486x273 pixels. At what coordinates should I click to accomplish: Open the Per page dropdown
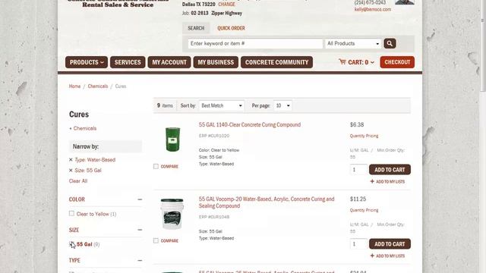pos(282,105)
